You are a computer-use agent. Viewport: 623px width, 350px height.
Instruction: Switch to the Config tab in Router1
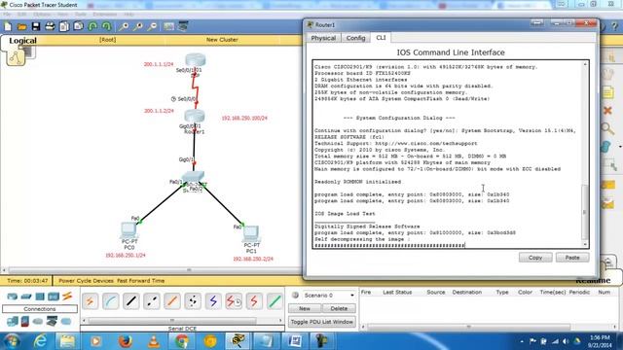coord(355,38)
